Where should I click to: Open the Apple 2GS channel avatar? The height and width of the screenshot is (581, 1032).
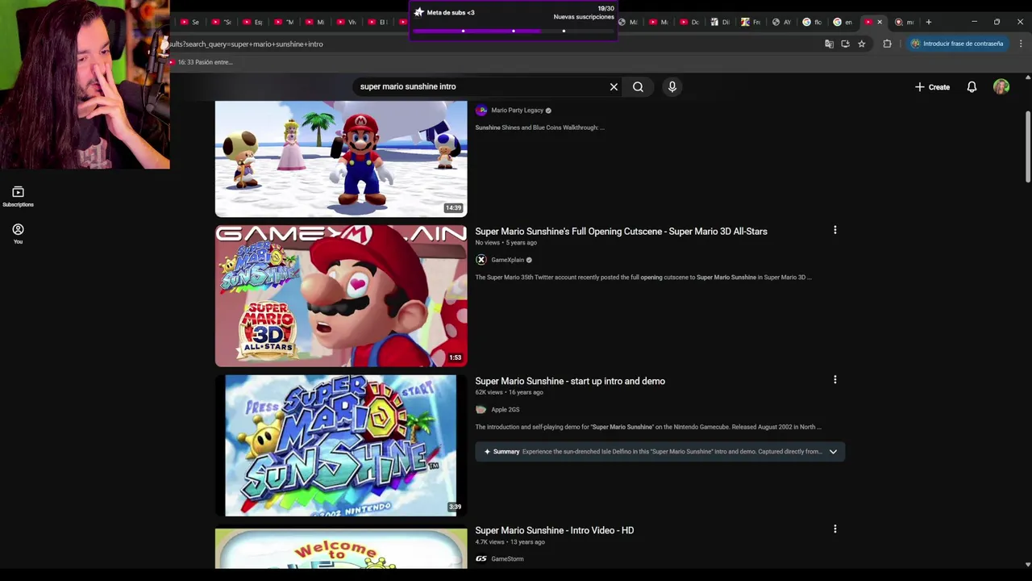point(481,409)
